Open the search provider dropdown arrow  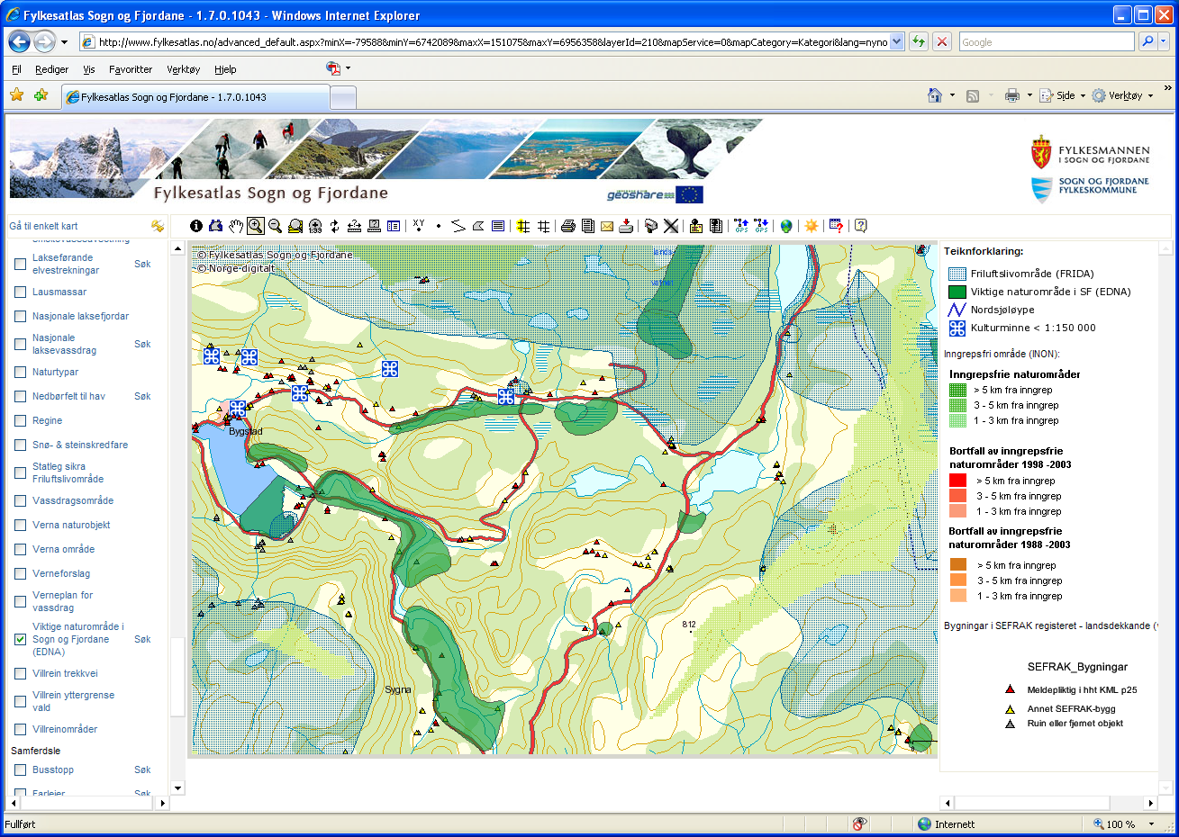[1163, 41]
